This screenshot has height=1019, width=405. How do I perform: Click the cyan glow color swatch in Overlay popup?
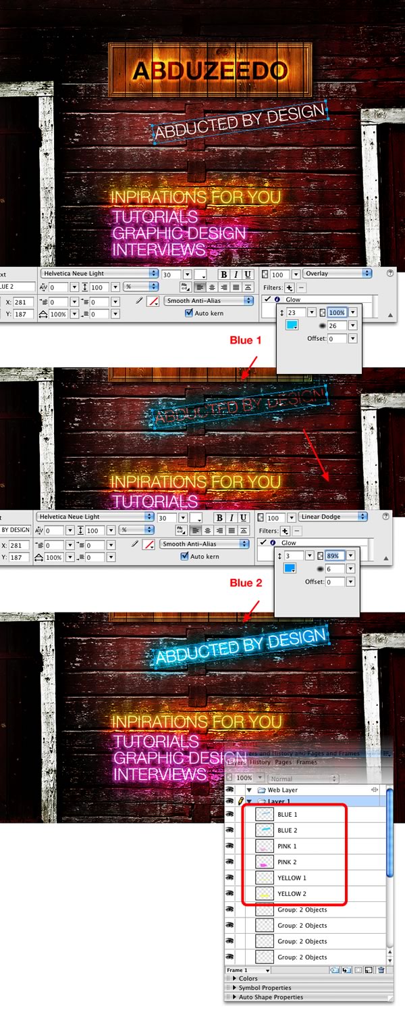tap(291, 325)
